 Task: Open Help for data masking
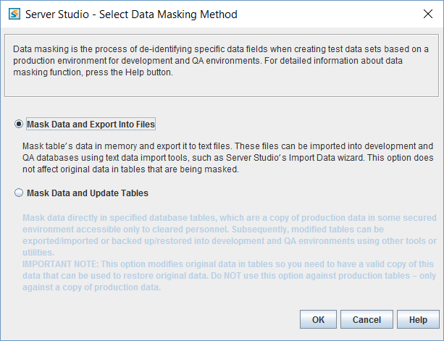coord(418,320)
